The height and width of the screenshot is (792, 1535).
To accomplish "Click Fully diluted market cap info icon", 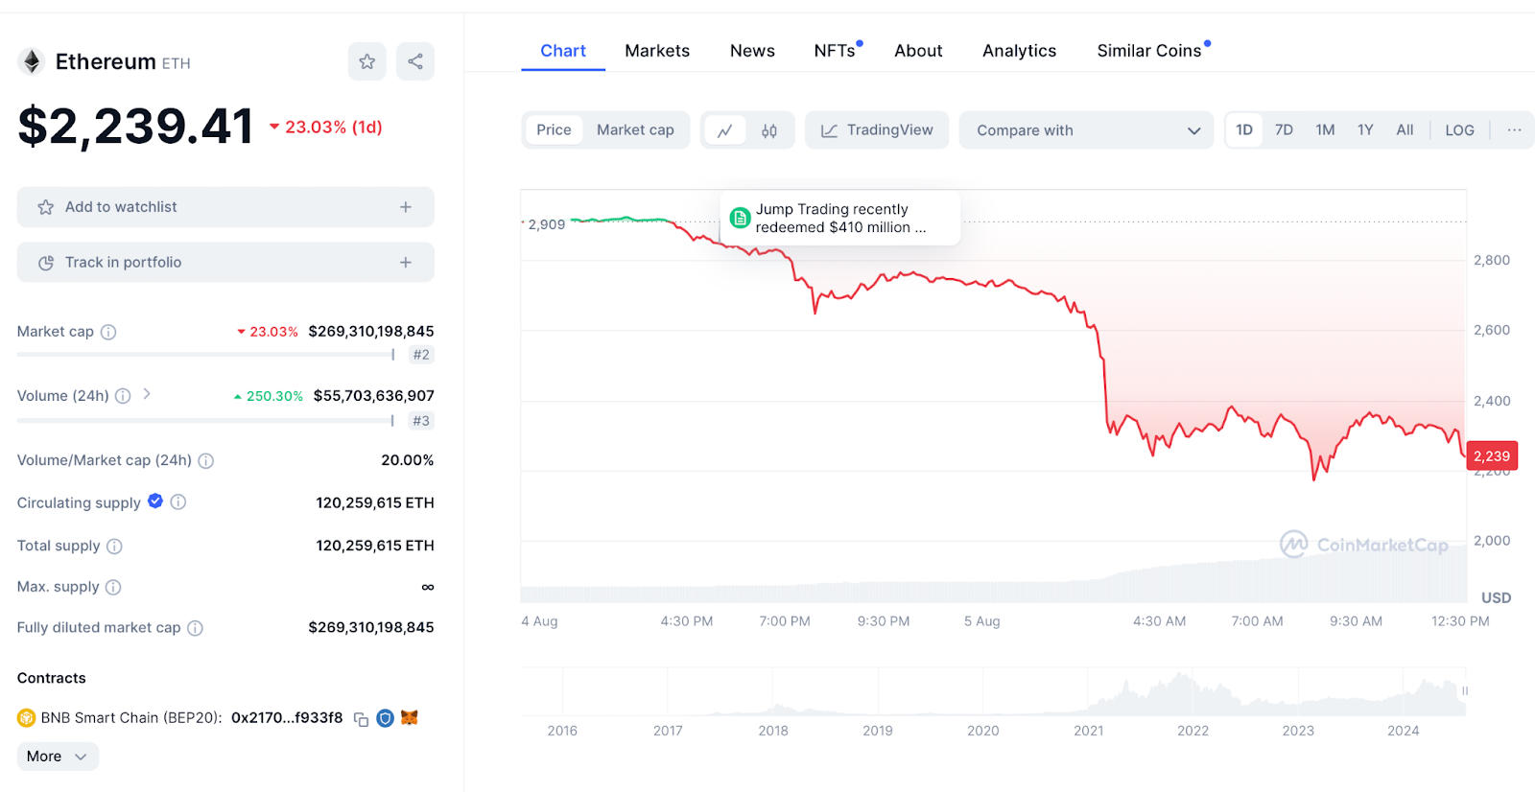I will point(195,628).
